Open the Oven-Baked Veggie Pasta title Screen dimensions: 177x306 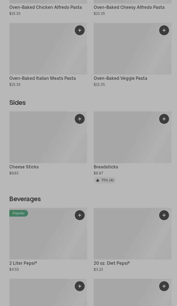[120, 78]
